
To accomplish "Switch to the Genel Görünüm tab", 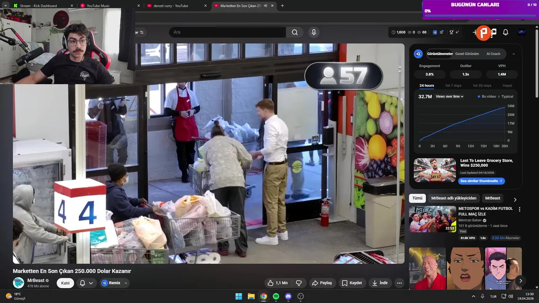I will (x=467, y=54).
